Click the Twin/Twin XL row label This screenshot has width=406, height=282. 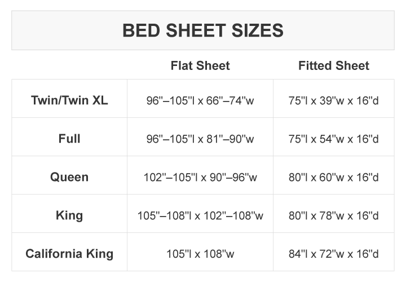pos(69,101)
